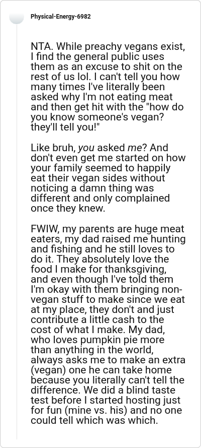
Task: Click the lower end of the thread line
Action: [17, 436]
